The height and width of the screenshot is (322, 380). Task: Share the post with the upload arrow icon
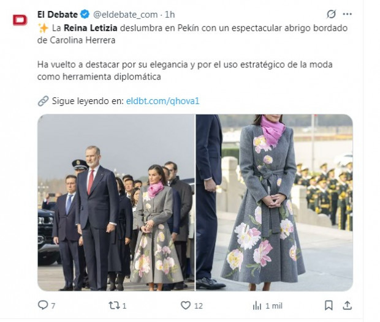pos(347,305)
